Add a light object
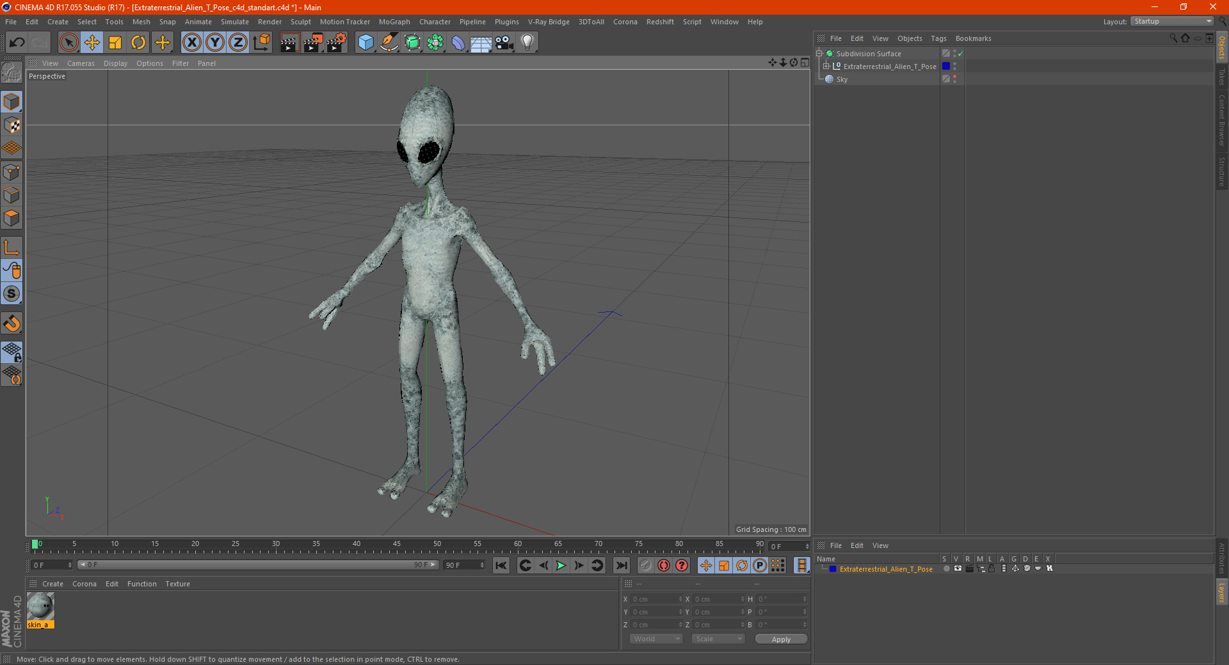 point(527,43)
